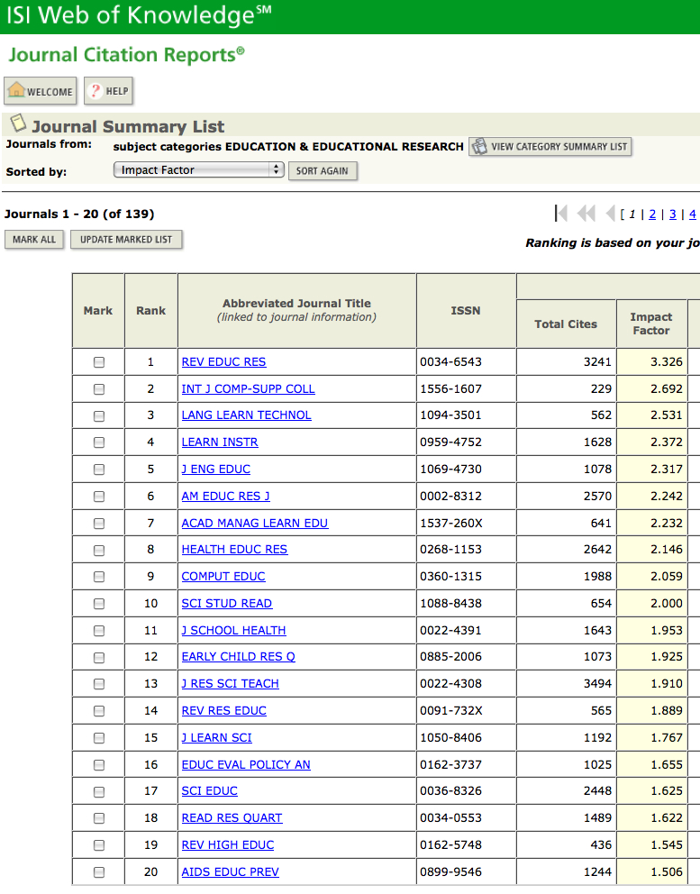Open the LEARN INSTR journal link

[x=220, y=442]
